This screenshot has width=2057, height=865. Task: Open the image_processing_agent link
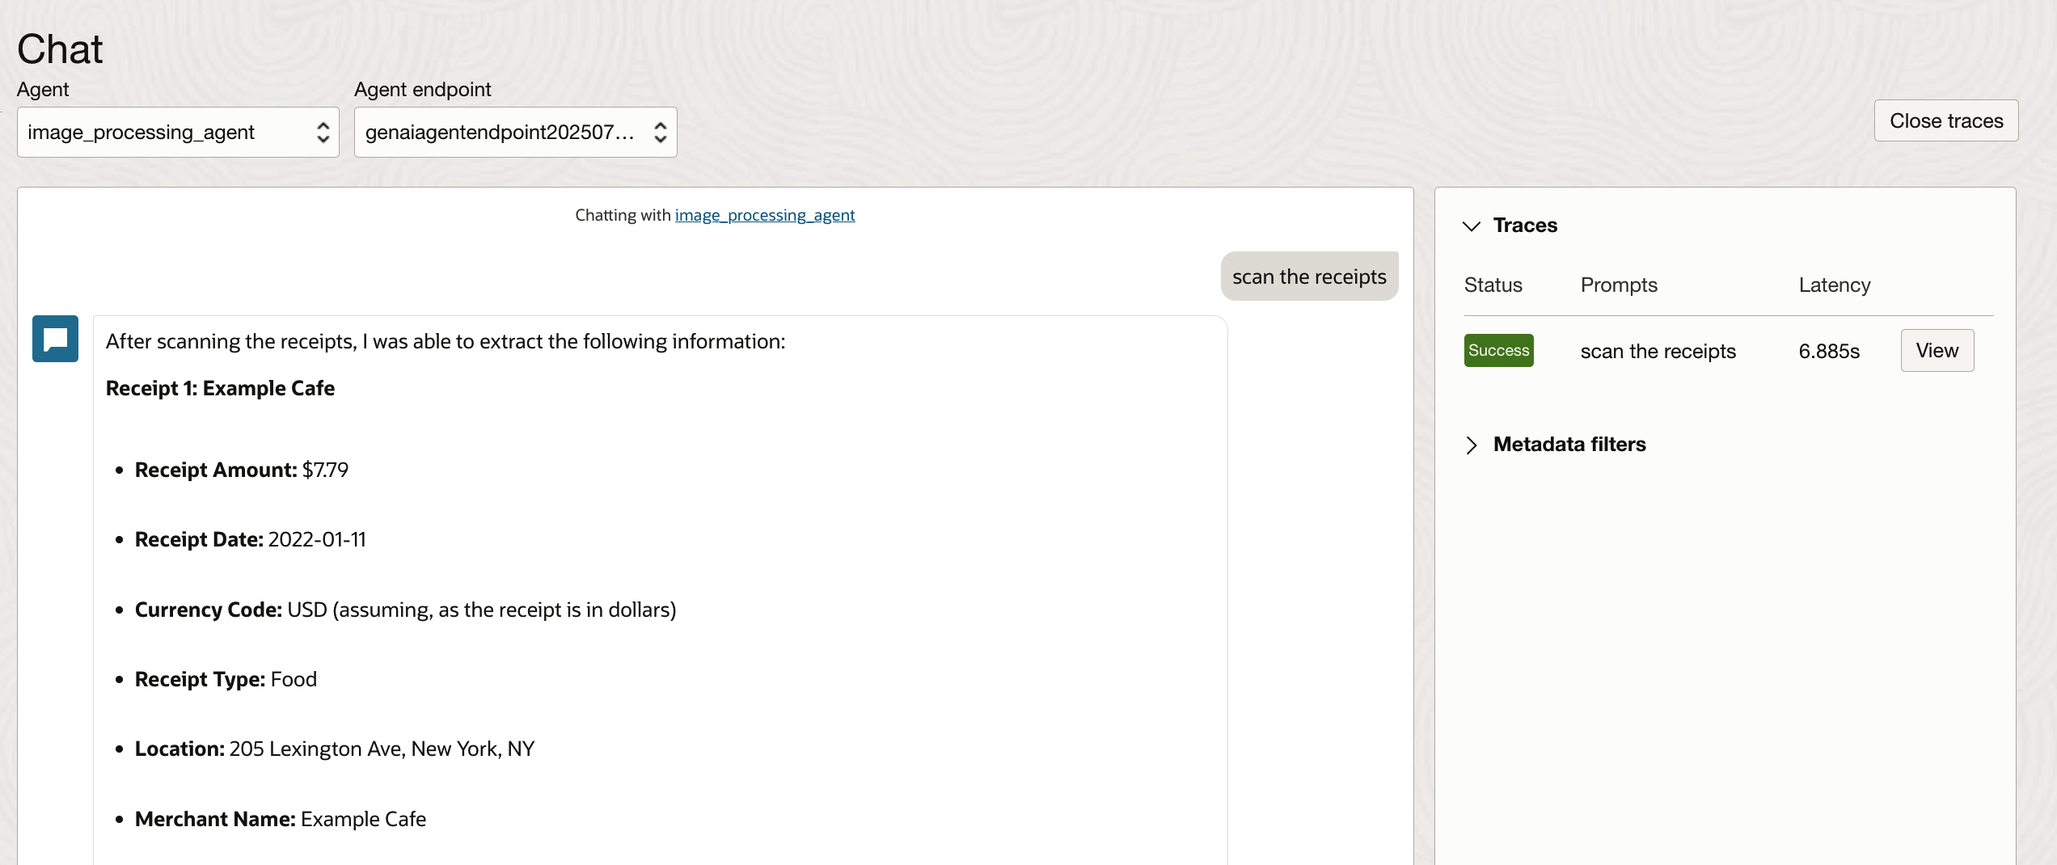[x=764, y=215]
